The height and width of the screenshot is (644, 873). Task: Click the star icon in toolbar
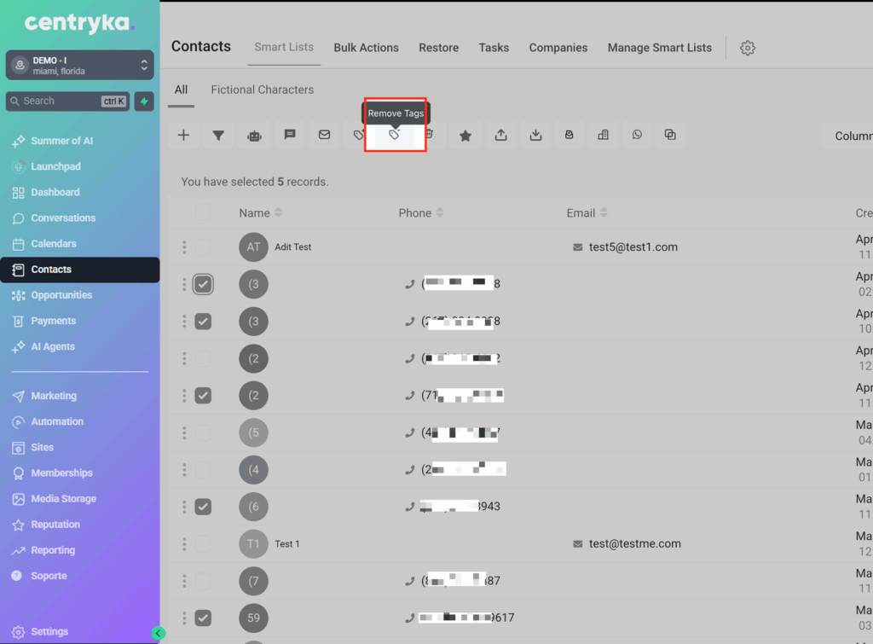(465, 135)
